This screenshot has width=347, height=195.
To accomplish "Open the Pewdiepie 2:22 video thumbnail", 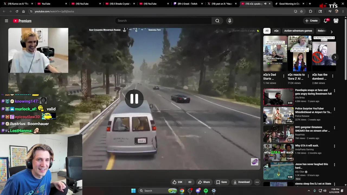I will [x=278, y=97].
